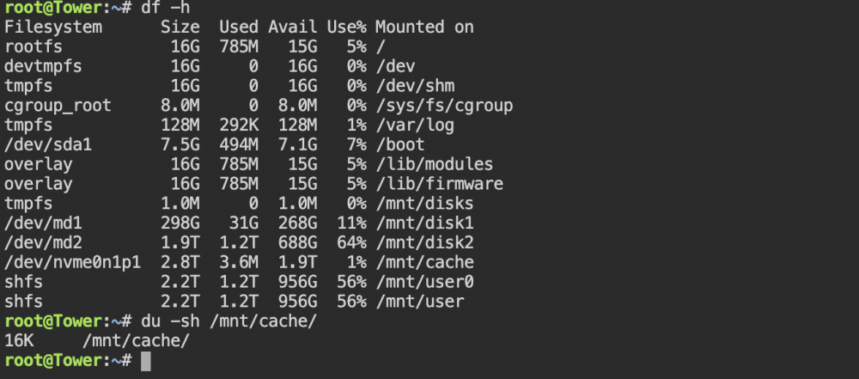Click the /sys/fs/cgroup mount path
This screenshot has height=379, width=859.
pyautogui.click(x=444, y=106)
